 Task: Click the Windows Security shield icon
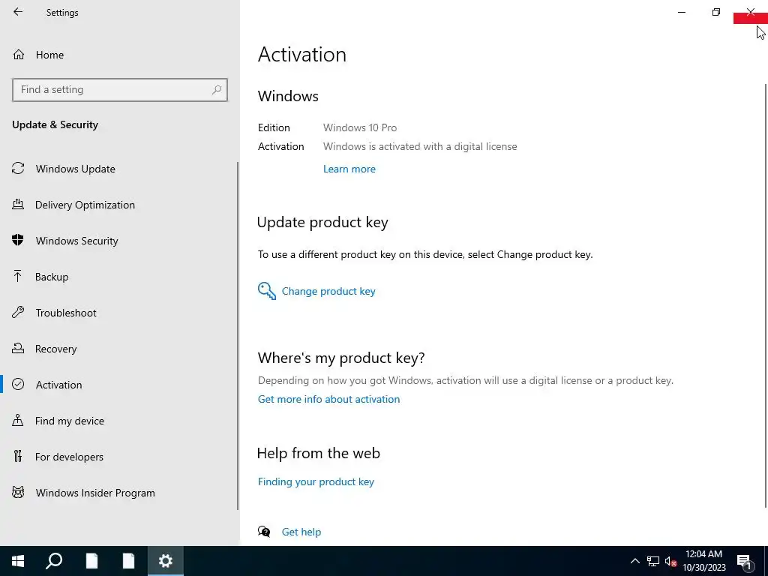(x=18, y=240)
